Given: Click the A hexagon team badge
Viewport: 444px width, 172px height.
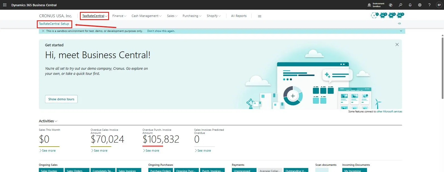Looking at the screenshot, I should pos(375,16).
